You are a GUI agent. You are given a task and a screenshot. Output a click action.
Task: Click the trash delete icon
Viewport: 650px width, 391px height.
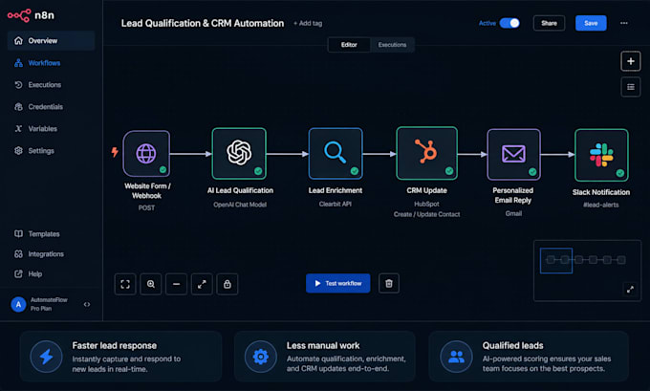coord(389,283)
